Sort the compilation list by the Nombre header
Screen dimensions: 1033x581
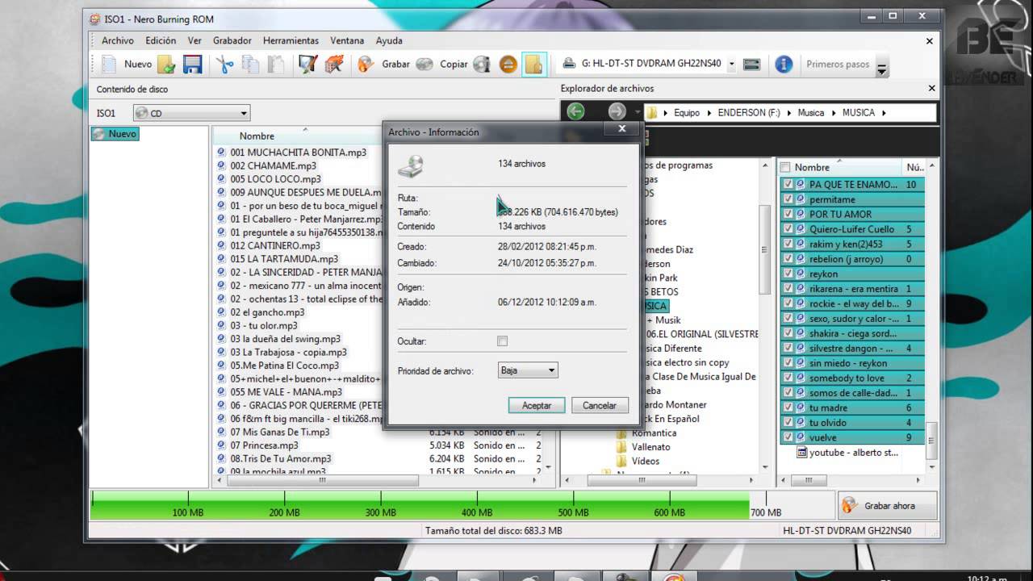coord(257,136)
